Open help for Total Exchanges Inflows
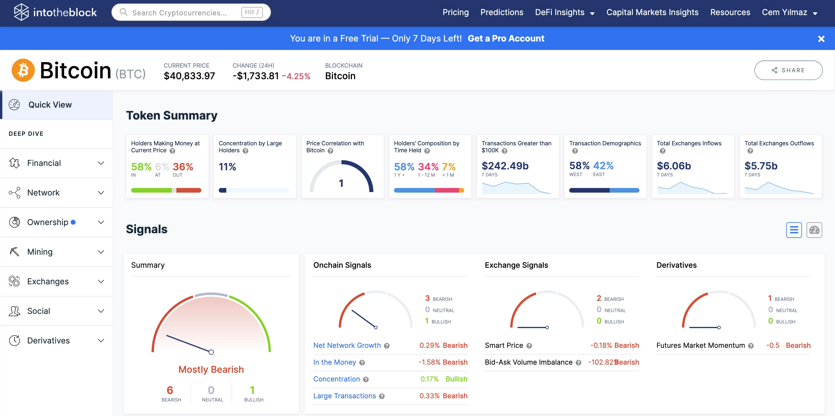The image size is (835, 416). pos(662,151)
